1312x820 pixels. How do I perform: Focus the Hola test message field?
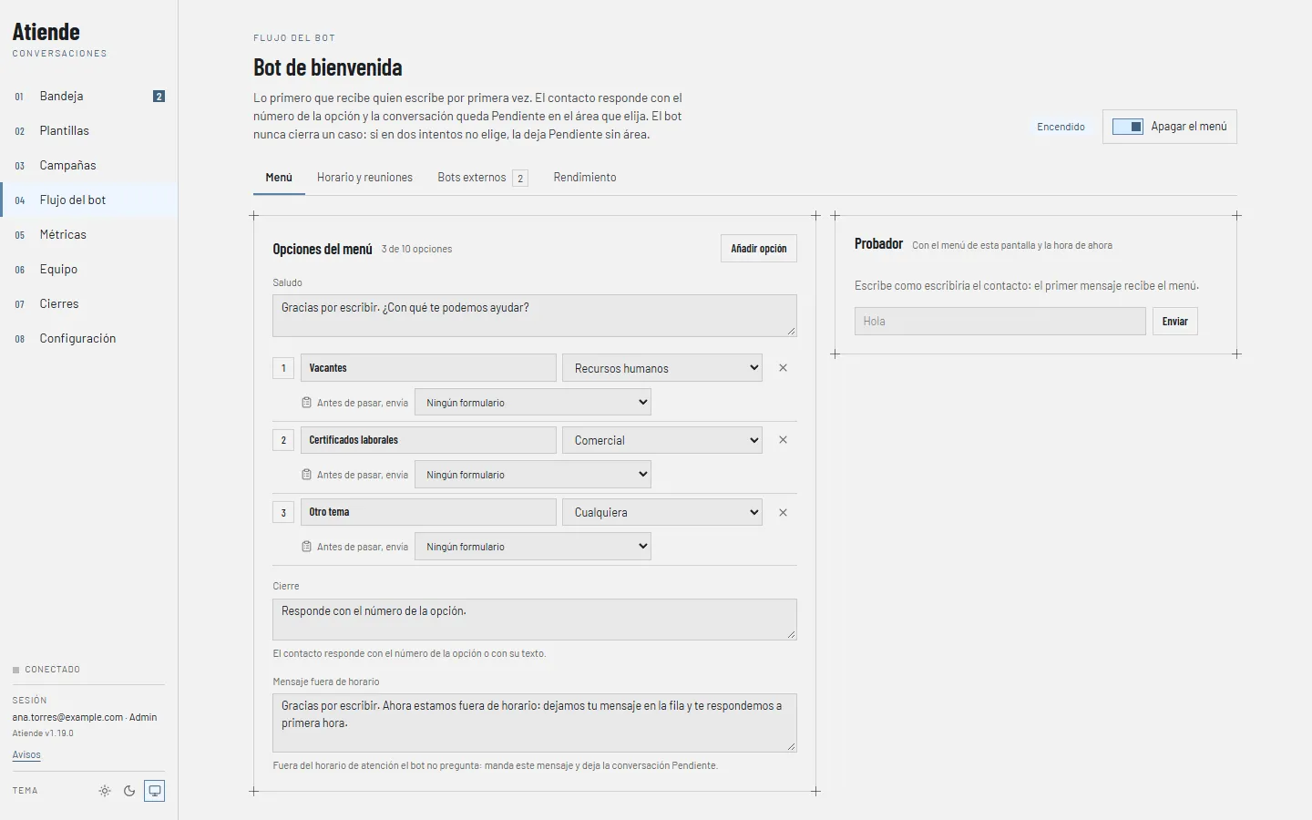pos(1000,322)
